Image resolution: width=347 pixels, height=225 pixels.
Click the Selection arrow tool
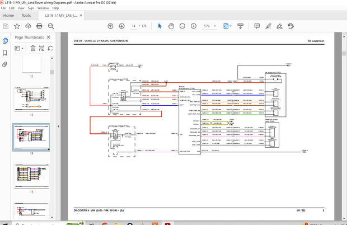[160, 26]
